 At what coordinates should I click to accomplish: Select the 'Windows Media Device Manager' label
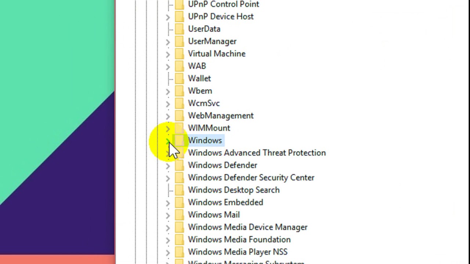pos(248,227)
